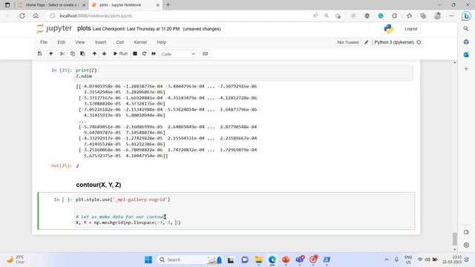Viewport: 475px width, 267px height.
Task: Insert a cell below with the plus icon
Action: pos(51,53)
